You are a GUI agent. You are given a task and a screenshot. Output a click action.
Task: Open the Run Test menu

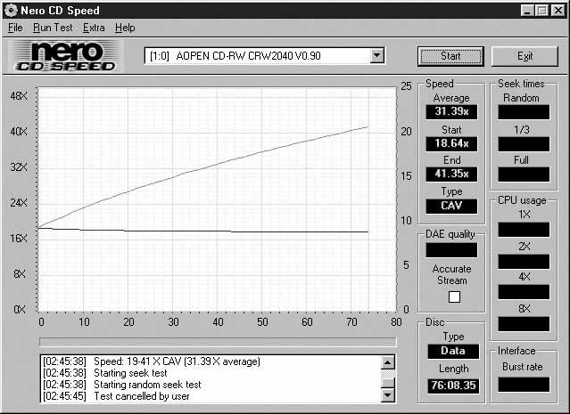pos(53,28)
